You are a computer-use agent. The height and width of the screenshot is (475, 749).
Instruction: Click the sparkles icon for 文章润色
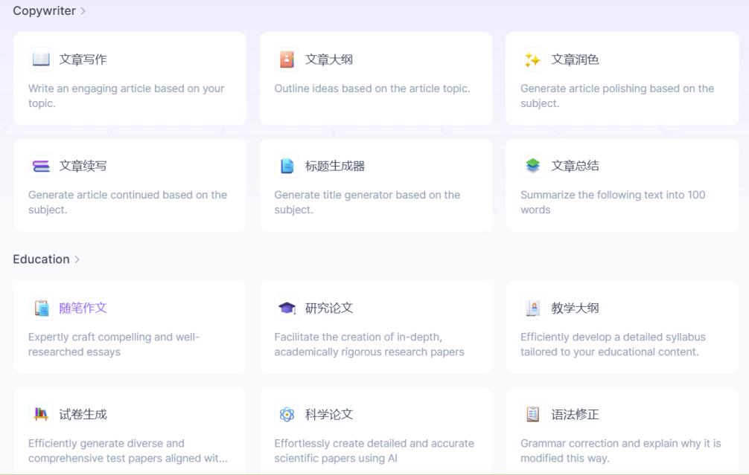[532, 59]
